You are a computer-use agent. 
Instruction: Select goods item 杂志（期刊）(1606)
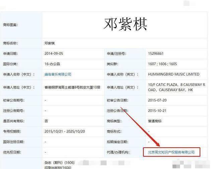pos(60,163)
